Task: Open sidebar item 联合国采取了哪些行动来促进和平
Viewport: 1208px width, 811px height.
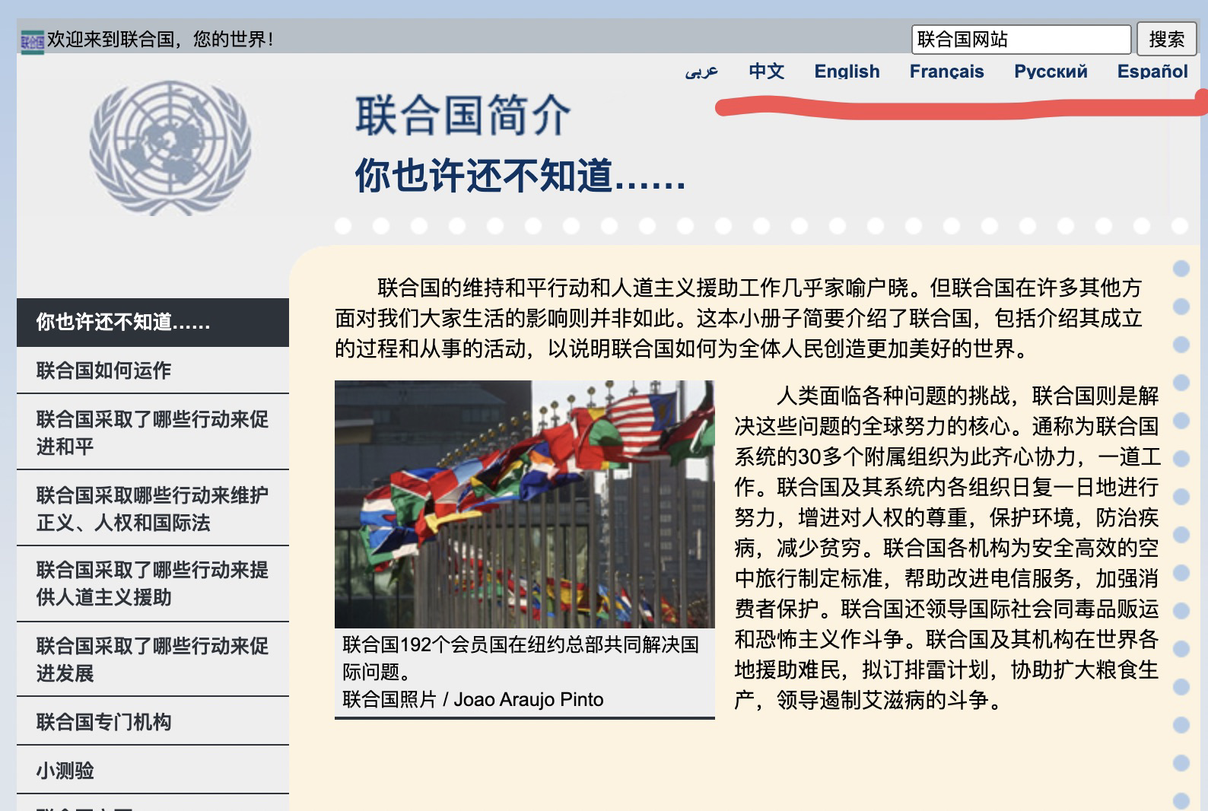Action: (x=153, y=432)
